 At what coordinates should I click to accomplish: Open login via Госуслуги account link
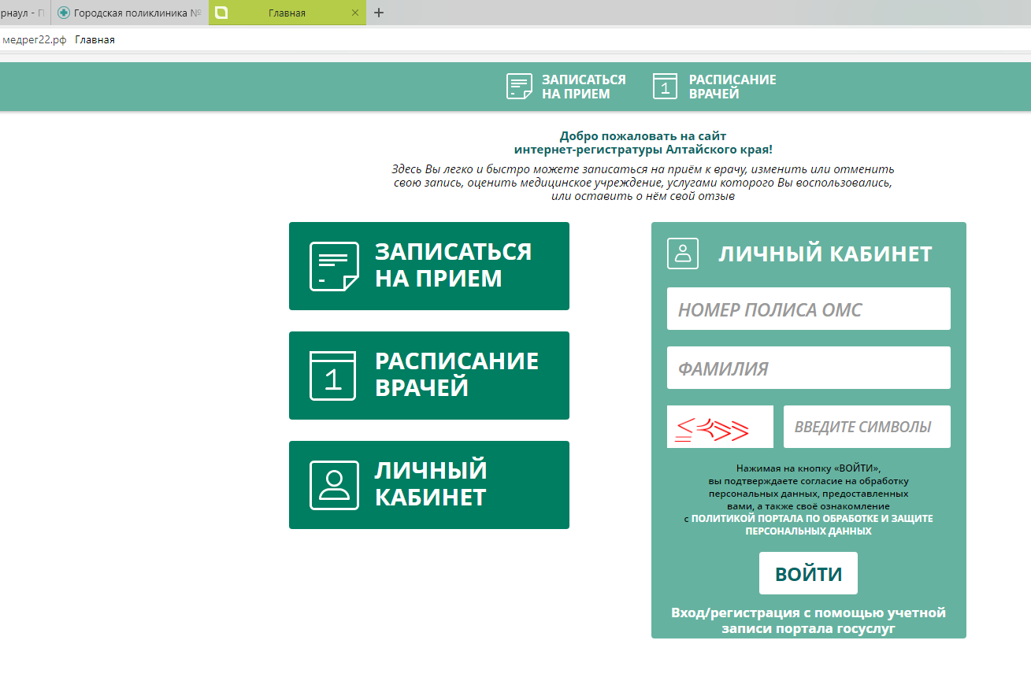(808, 620)
